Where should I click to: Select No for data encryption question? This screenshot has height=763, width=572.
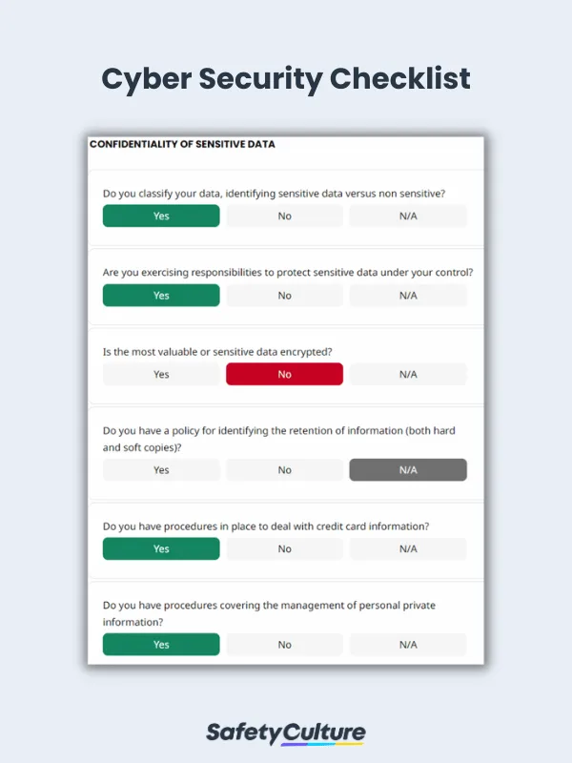[284, 374]
